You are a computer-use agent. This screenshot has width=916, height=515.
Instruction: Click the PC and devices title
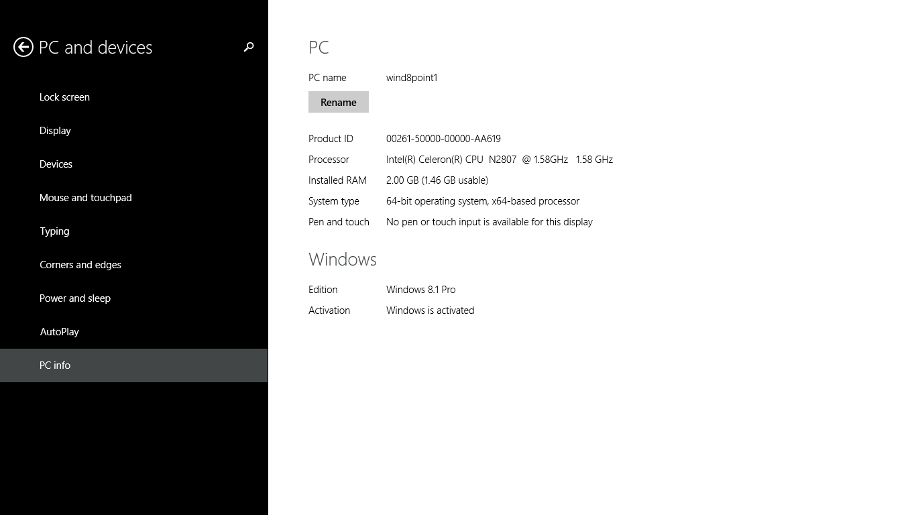96,48
